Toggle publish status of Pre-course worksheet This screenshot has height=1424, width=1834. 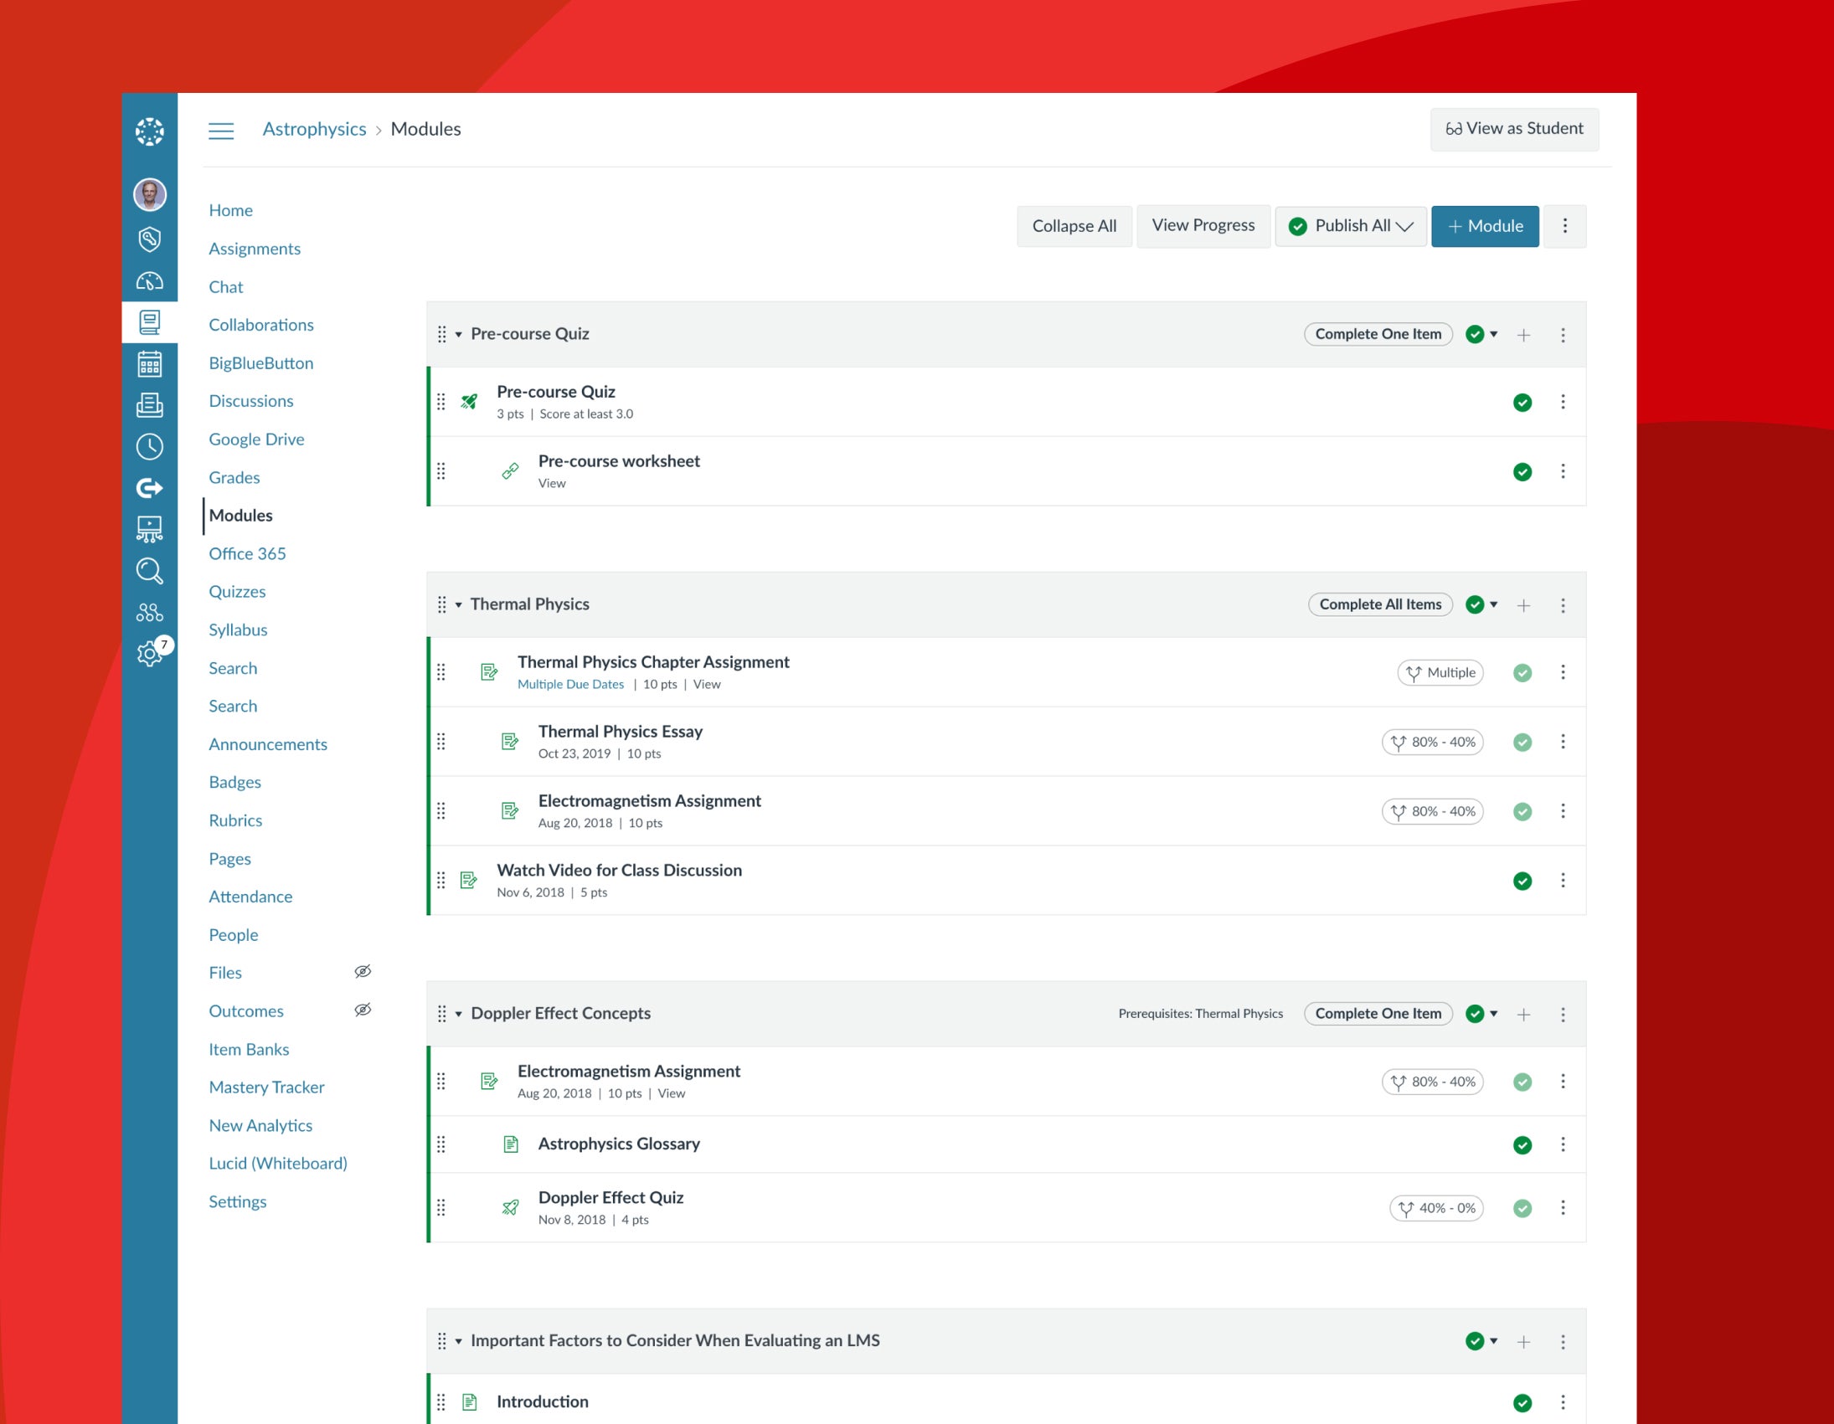coord(1522,472)
